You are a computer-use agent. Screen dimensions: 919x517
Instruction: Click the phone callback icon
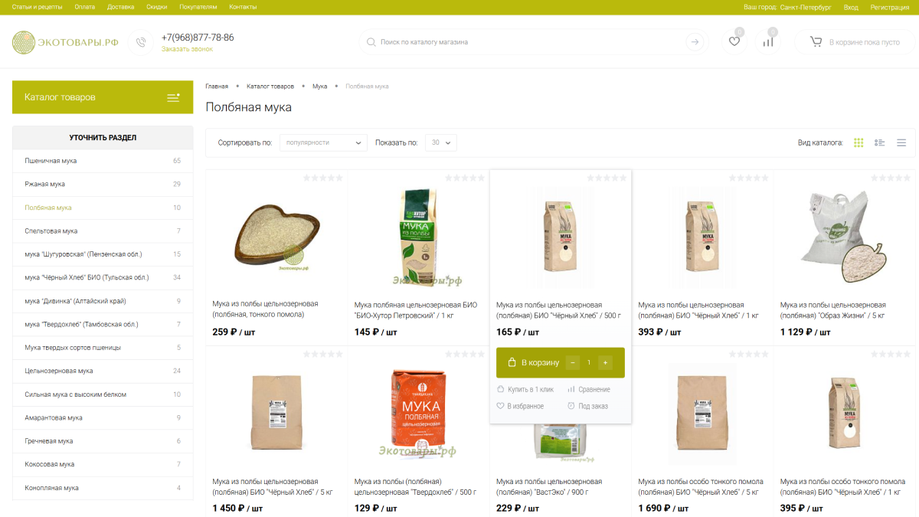(x=141, y=42)
